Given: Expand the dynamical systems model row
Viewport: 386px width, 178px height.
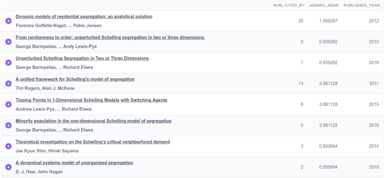Looking at the screenshot, I should (8, 167).
